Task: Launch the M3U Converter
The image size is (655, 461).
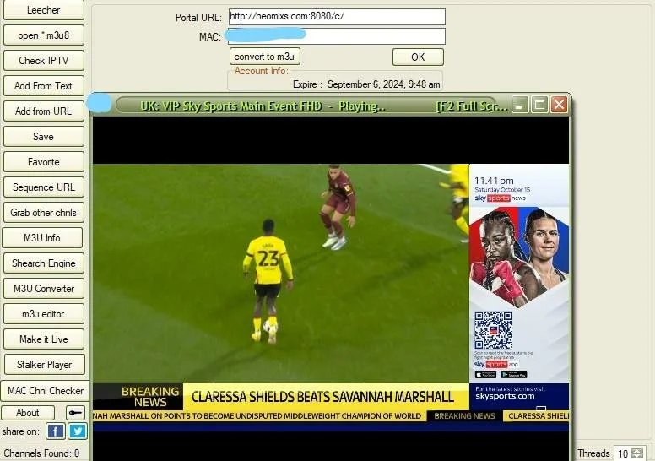Action: pyautogui.click(x=43, y=289)
